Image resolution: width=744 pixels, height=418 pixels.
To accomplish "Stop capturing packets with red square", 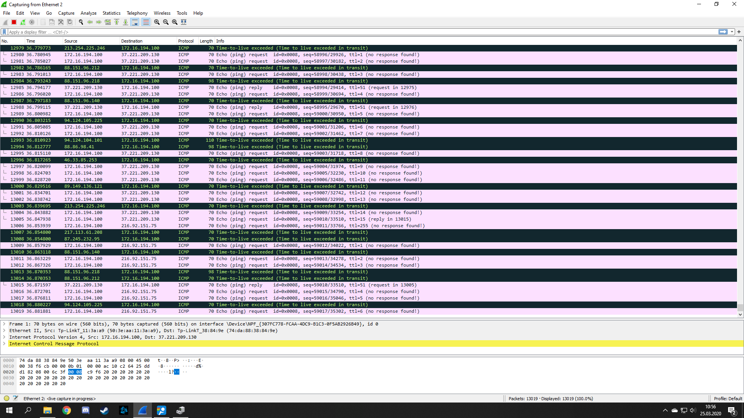I will pyautogui.click(x=14, y=22).
